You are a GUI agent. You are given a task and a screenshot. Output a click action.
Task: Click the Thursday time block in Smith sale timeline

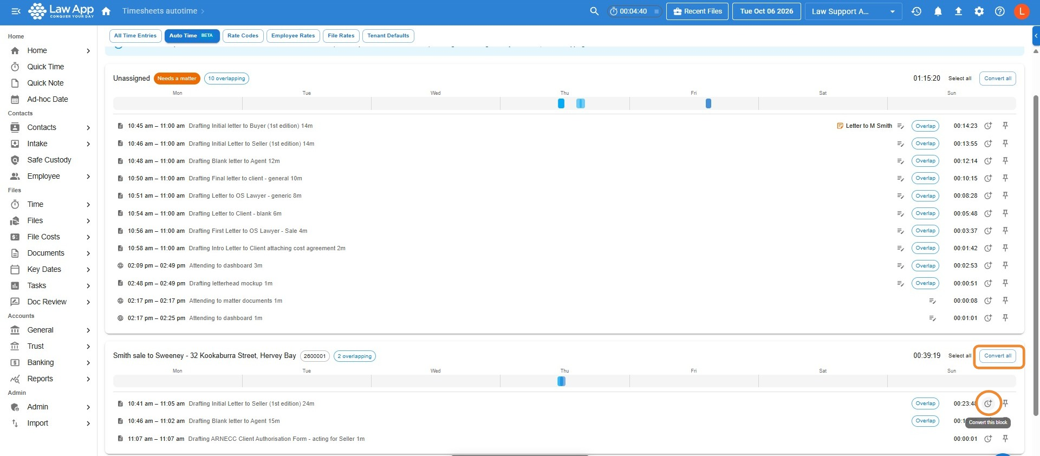(561, 381)
